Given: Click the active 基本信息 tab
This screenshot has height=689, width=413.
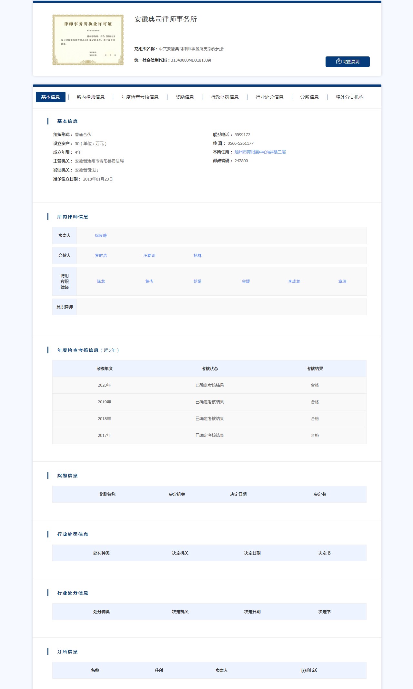Looking at the screenshot, I should (x=51, y=97).
